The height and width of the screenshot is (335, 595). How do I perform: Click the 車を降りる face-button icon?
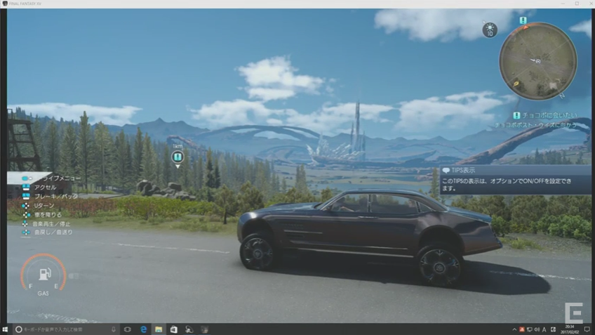[x=26, y=215]
